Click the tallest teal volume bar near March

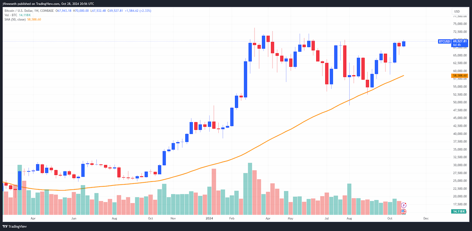(250, 189)
